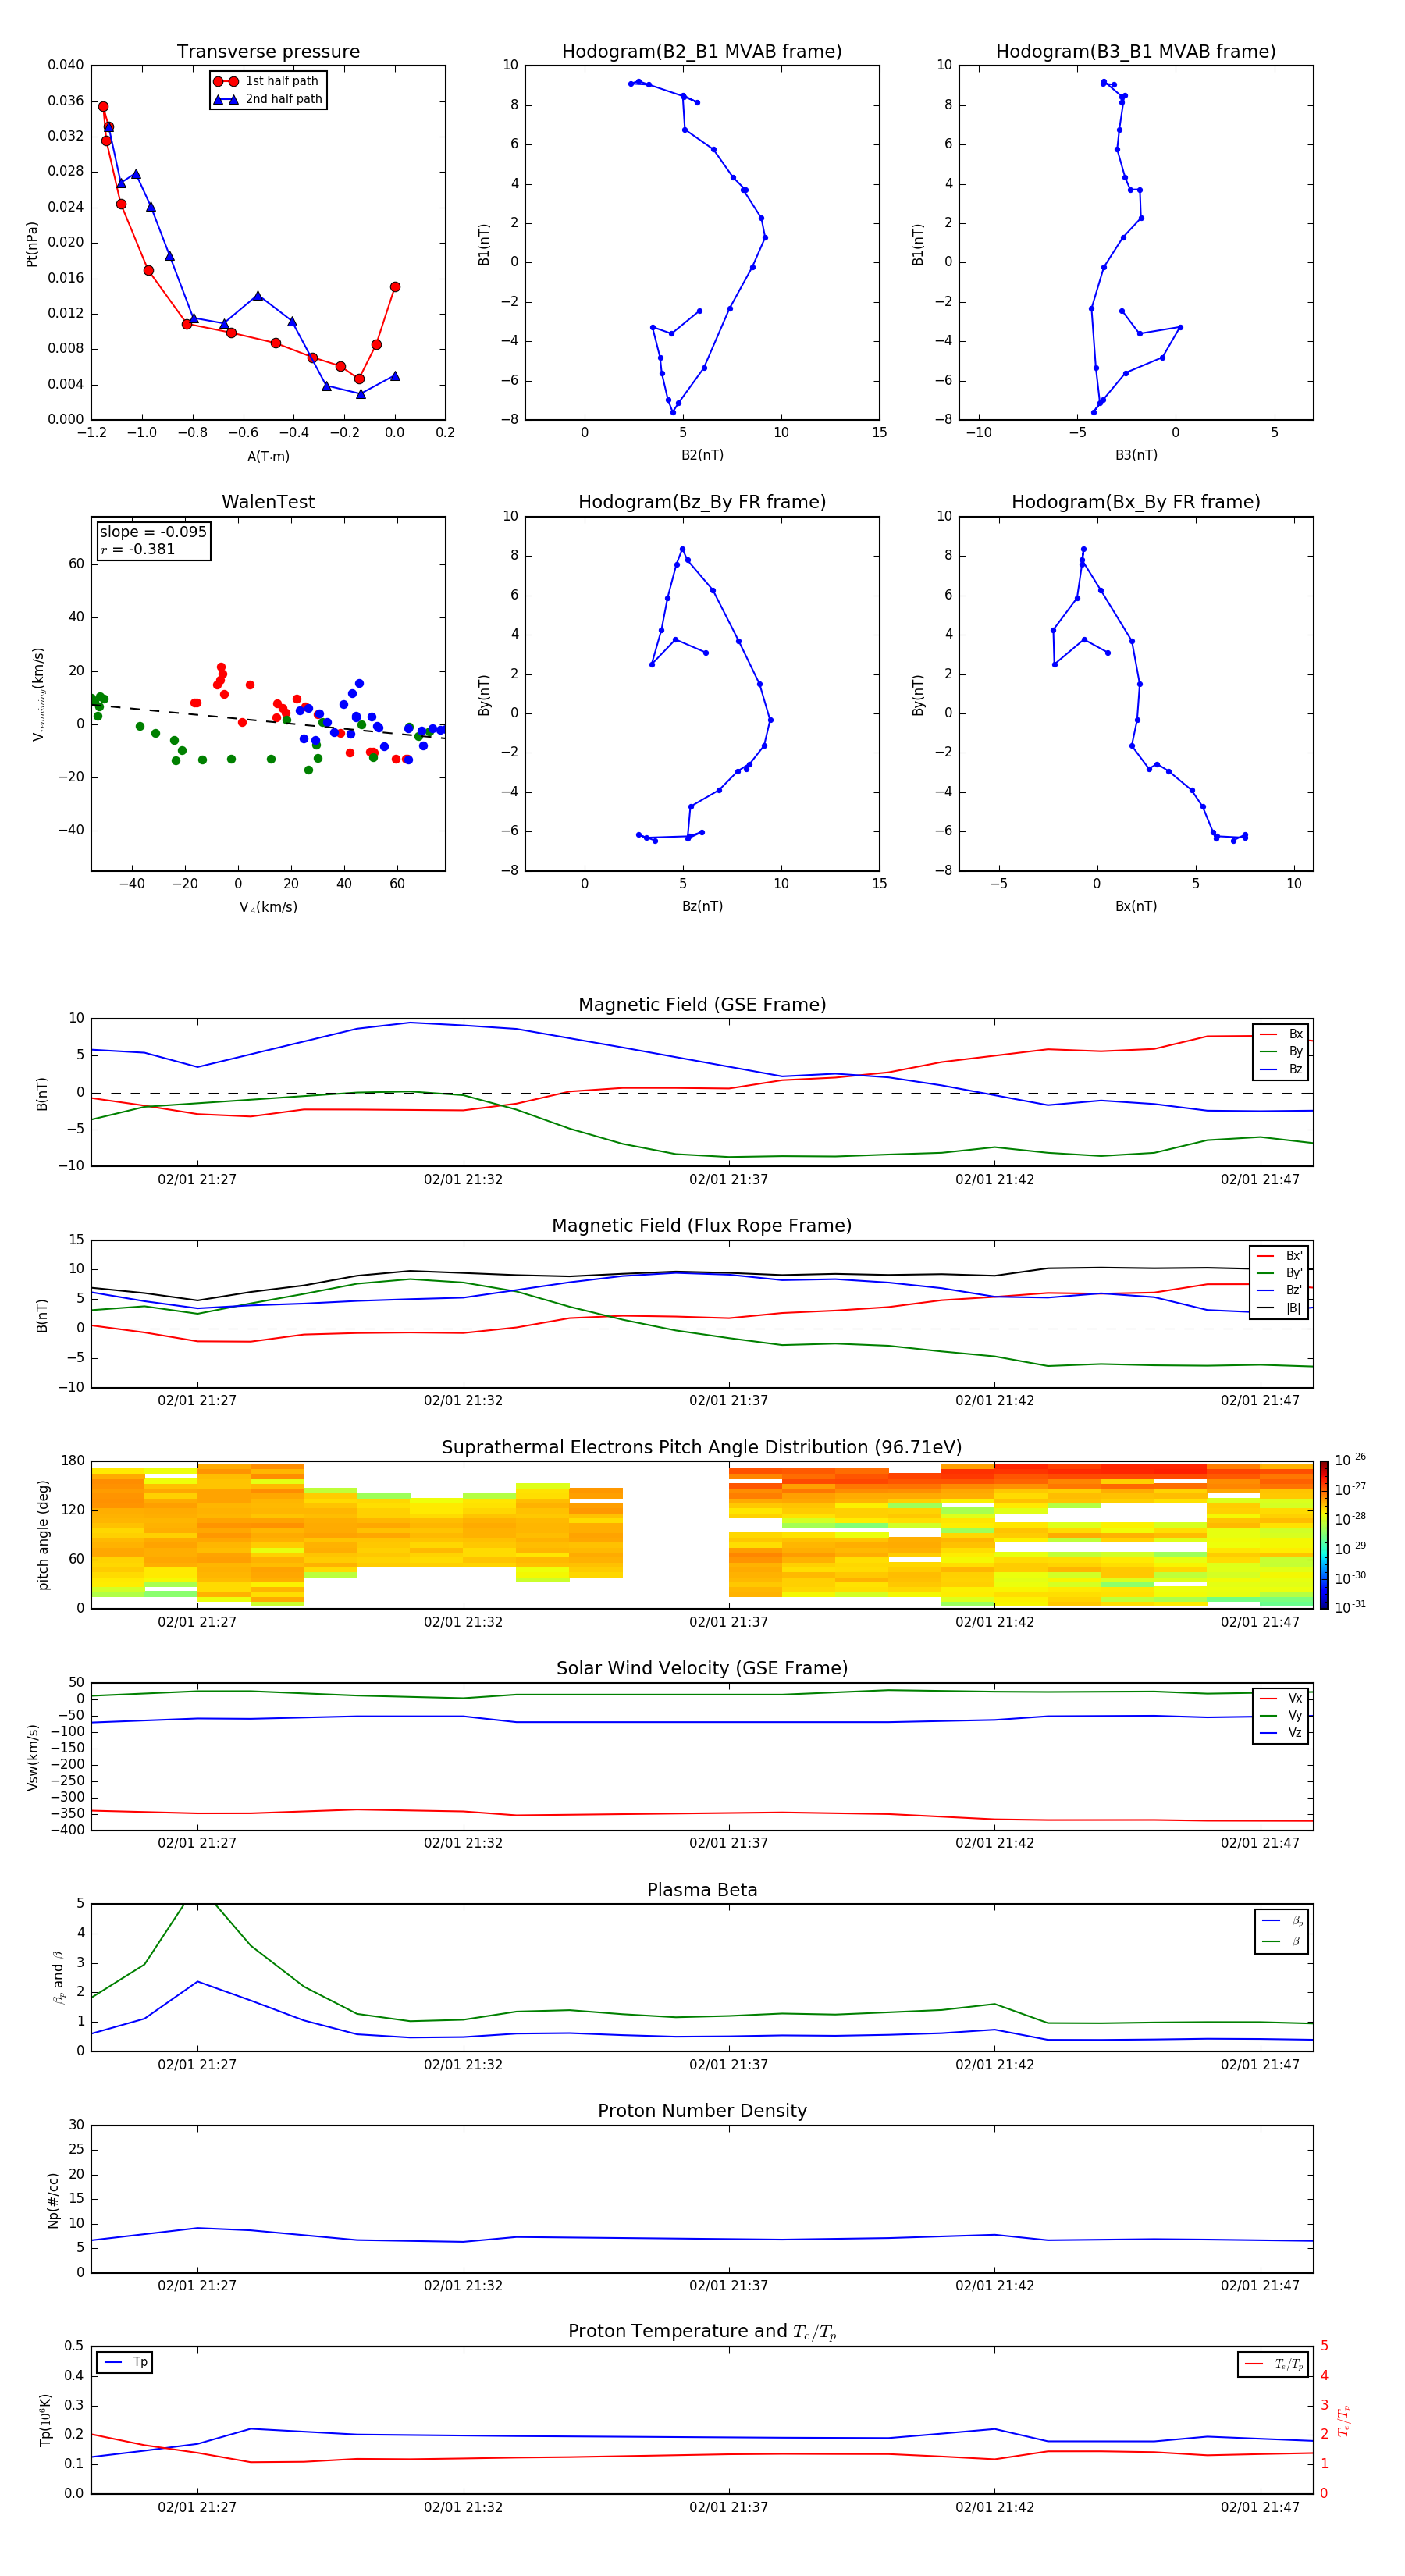Click the "Hodogram(B2_B1 MVAB frame)" title
The image size is (1405, 2576).
[702, 52]
